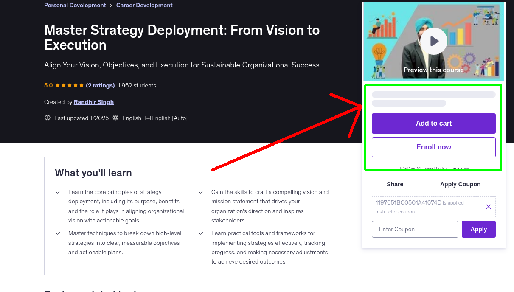
Task: Open the Career Development breadcrumb
Action: coord(144,6)
